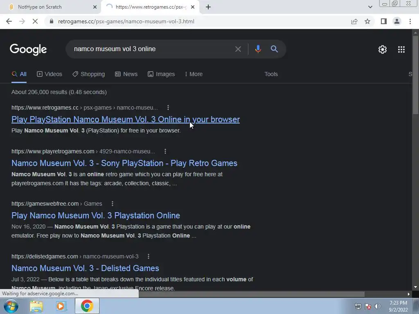The width and height of the screenshot is (419, 314).
Task: Open the network tray icon
Action: click(358, 306)
